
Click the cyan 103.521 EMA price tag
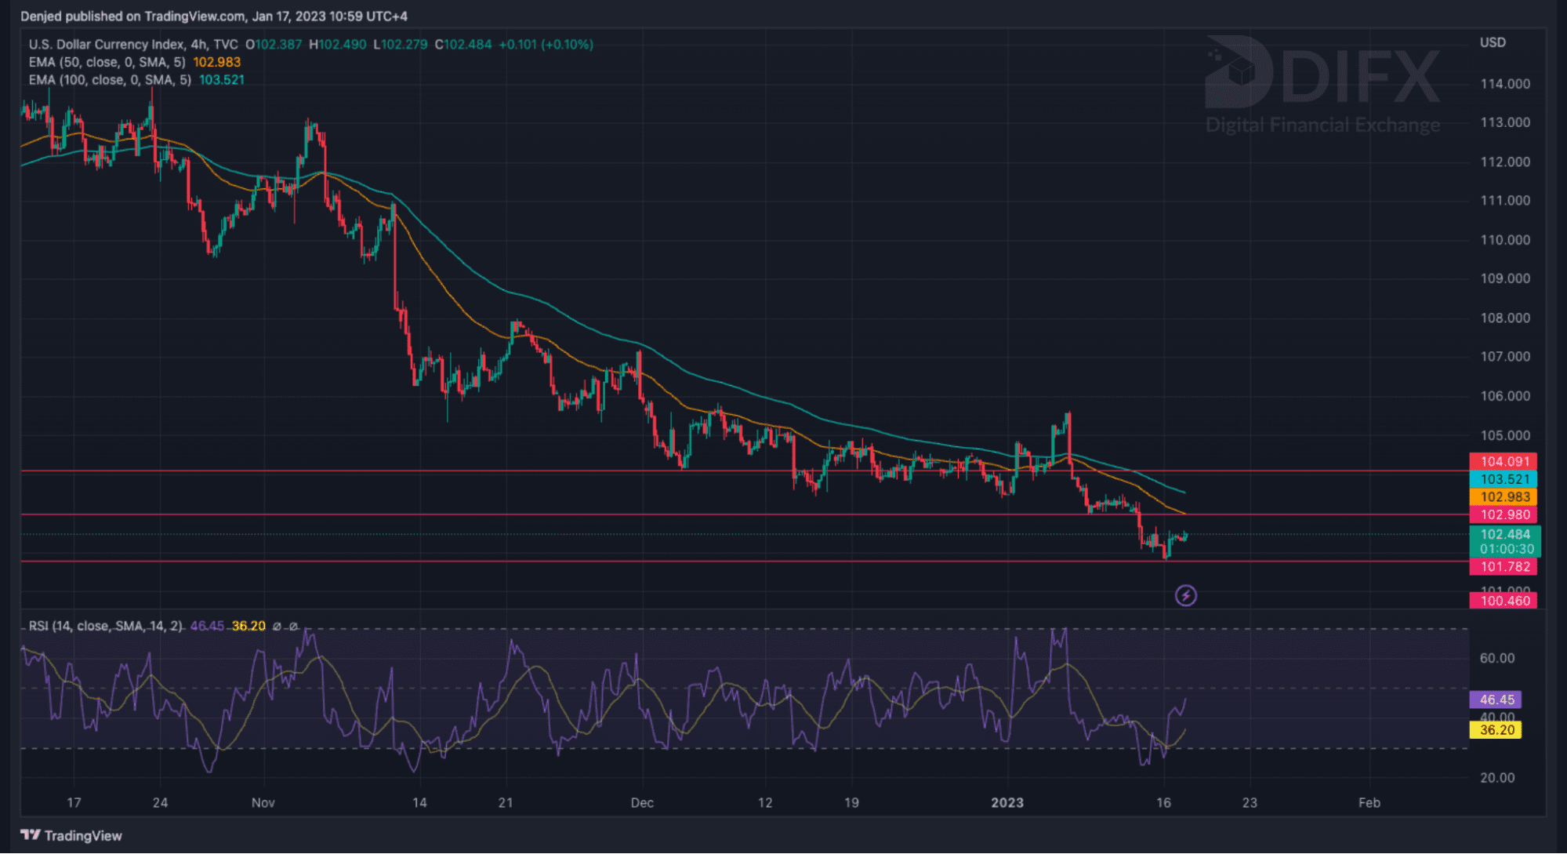(x=1504, y=479)
